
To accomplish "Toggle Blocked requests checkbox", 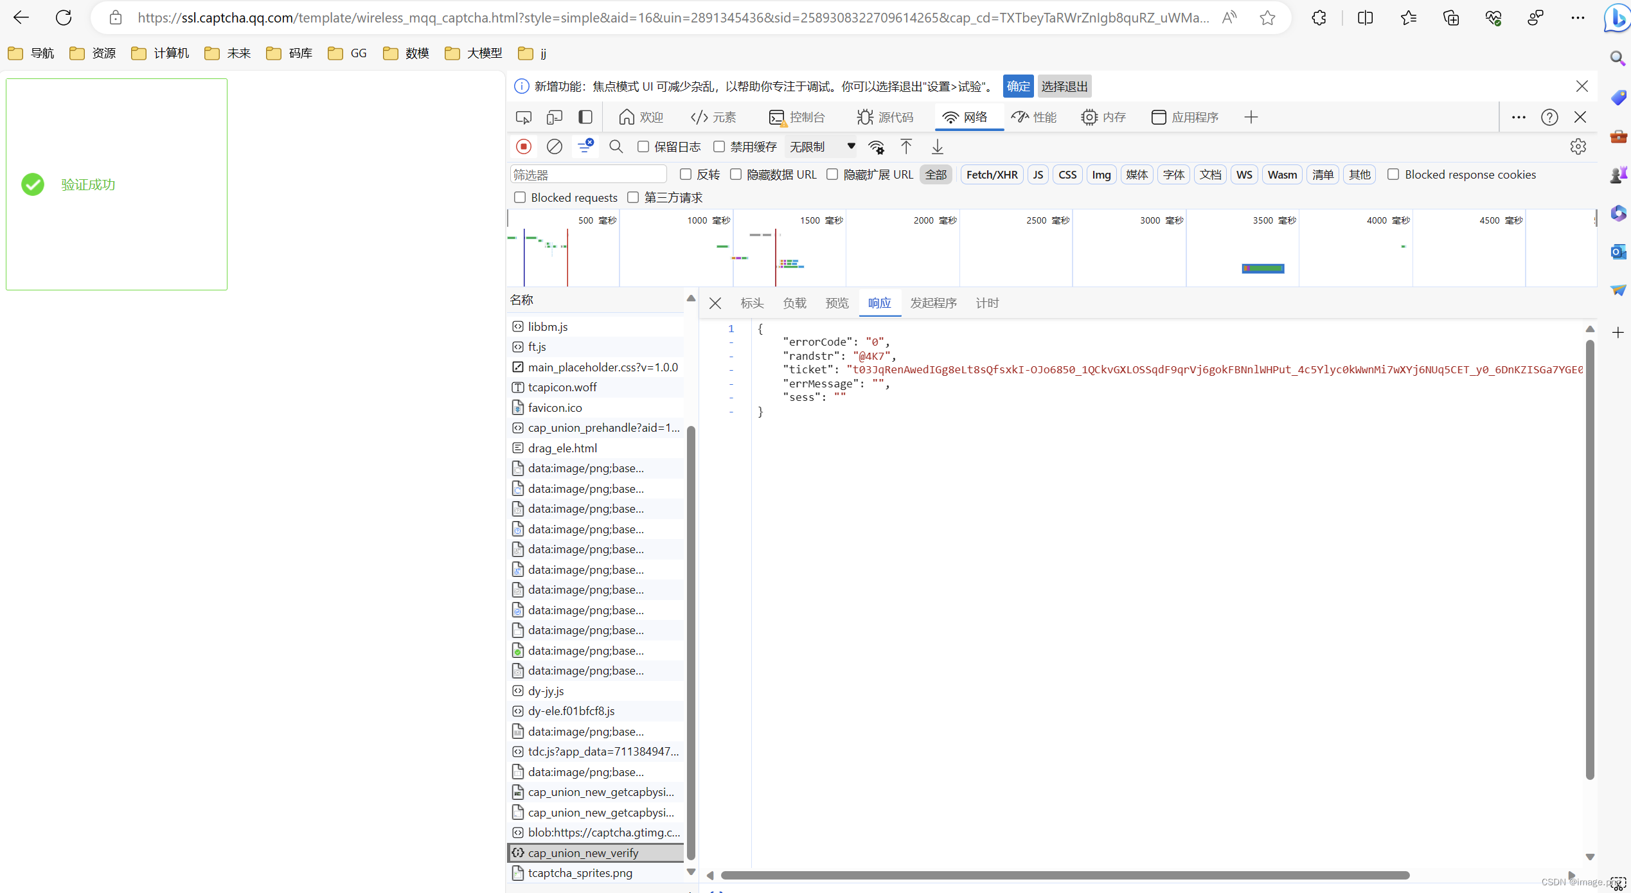I will pyautogui.click(x=520, y=197).
